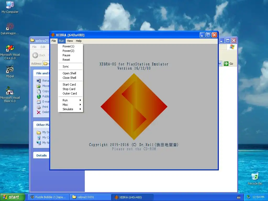
Task: Minimize the XEBRA window
Action: pyautogui.click(x=202, y=35)
